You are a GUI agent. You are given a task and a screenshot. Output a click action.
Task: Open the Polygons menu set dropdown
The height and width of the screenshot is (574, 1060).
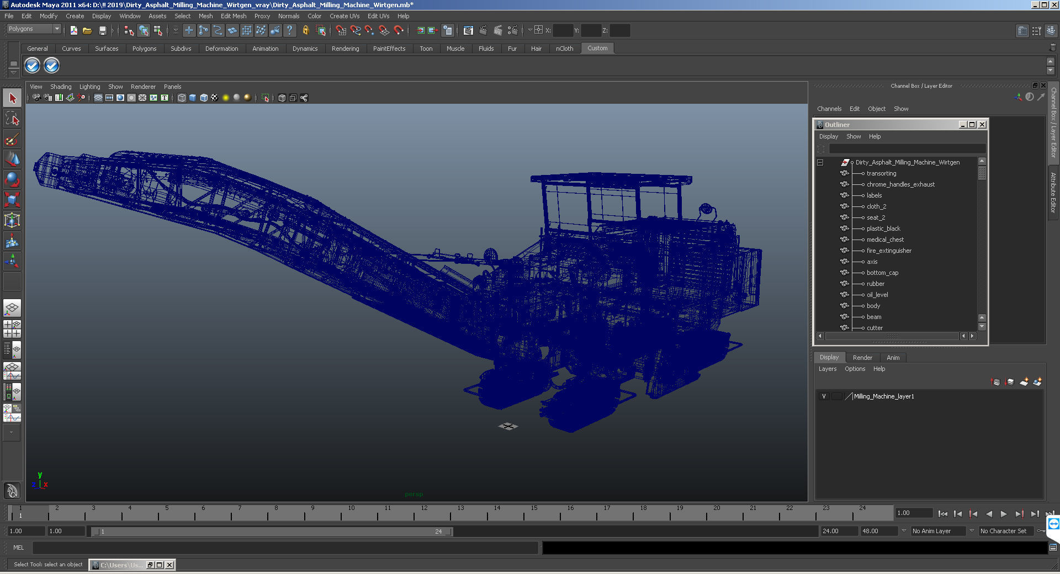pos(34,29)
